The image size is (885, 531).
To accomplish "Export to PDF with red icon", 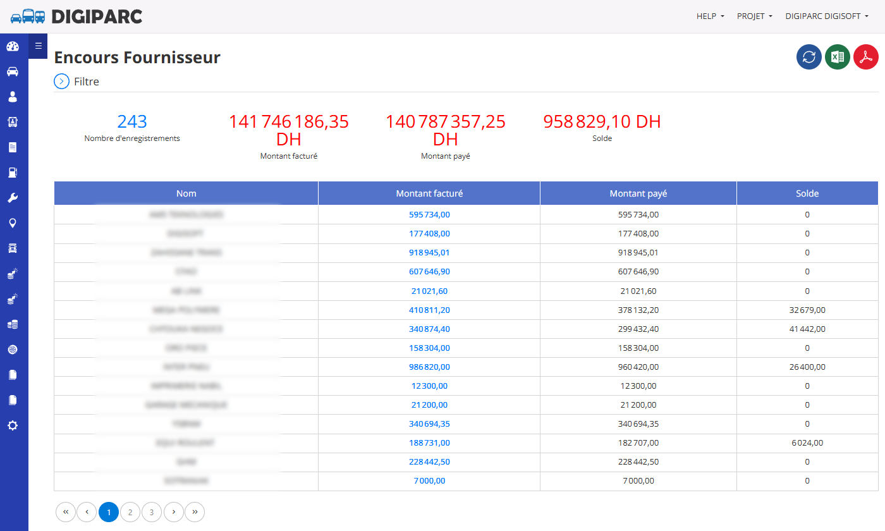I will coord(866,57).
